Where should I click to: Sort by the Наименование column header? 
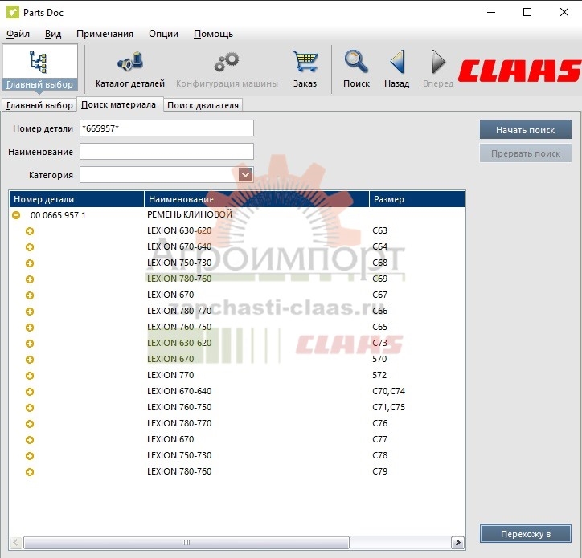pos(256,199)
